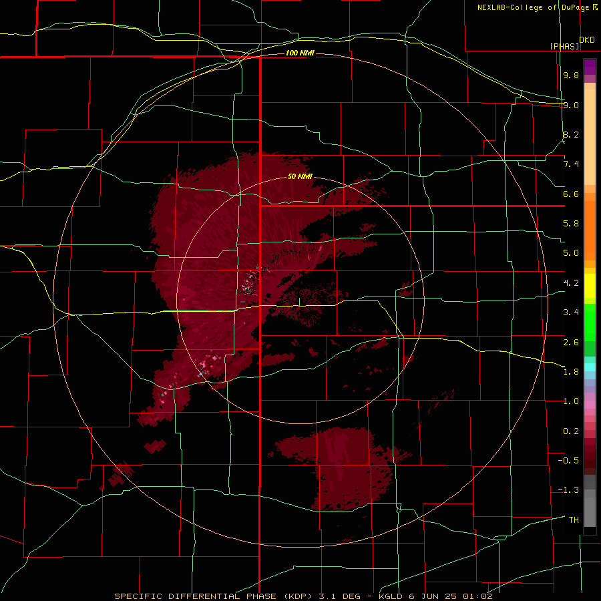
Task: Click the [PHAS] label above the color bar
Action: 564,46
